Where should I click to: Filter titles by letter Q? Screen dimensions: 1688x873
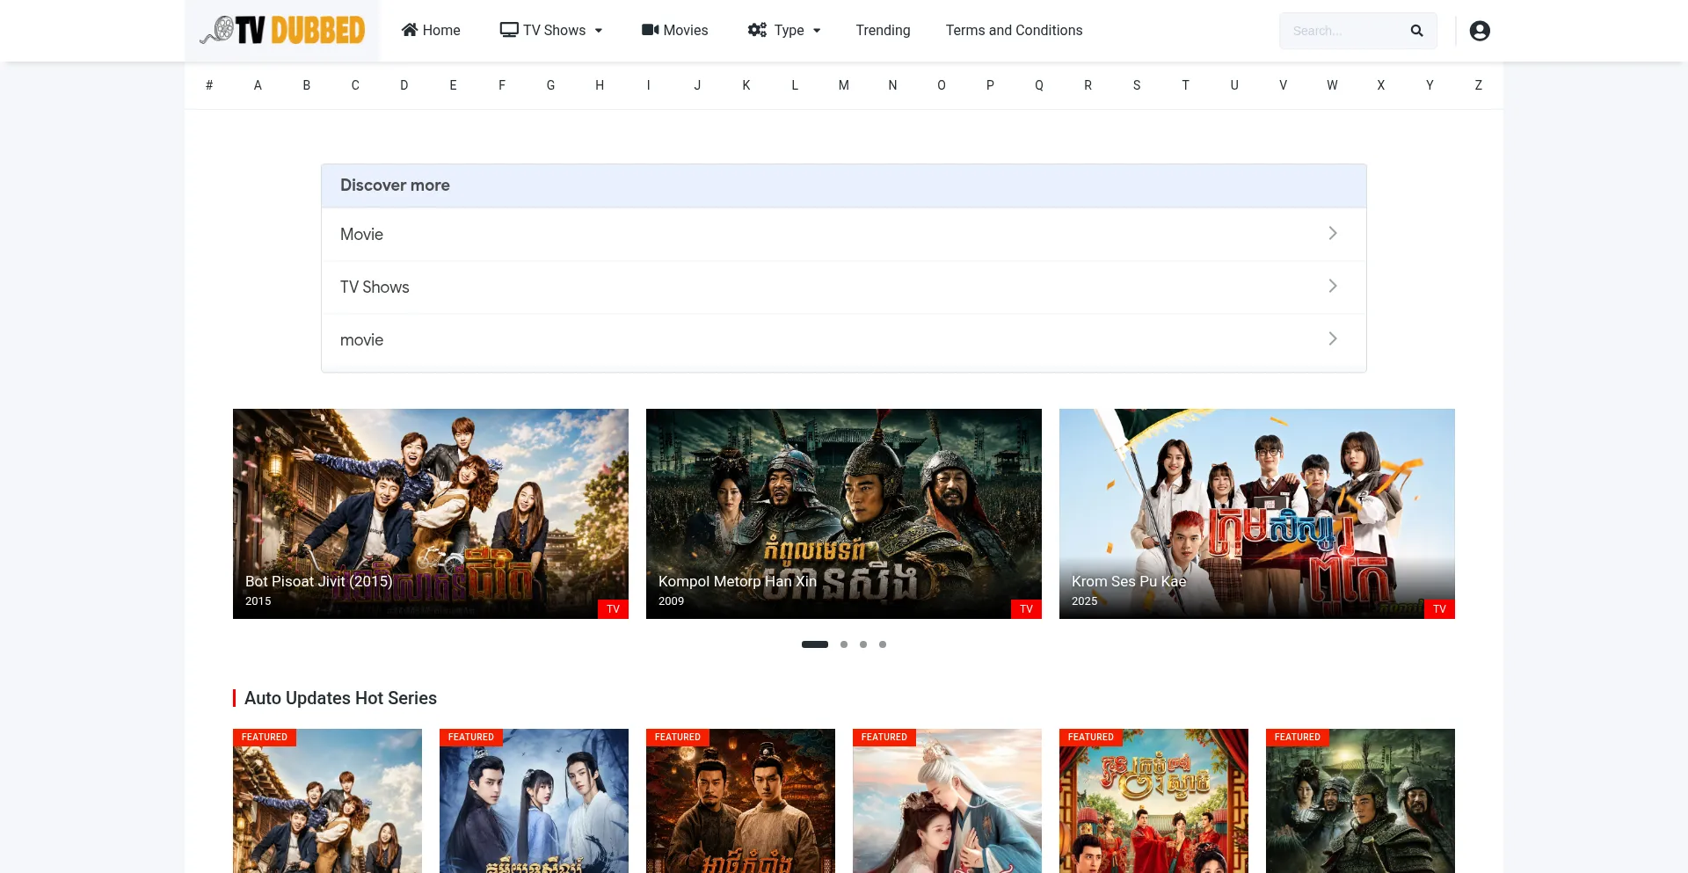[1039, 85]
